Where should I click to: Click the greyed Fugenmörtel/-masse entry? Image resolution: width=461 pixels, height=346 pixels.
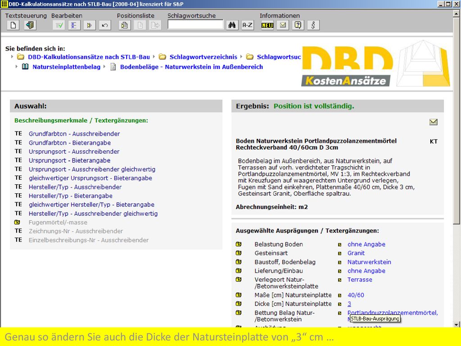point(58,223)
